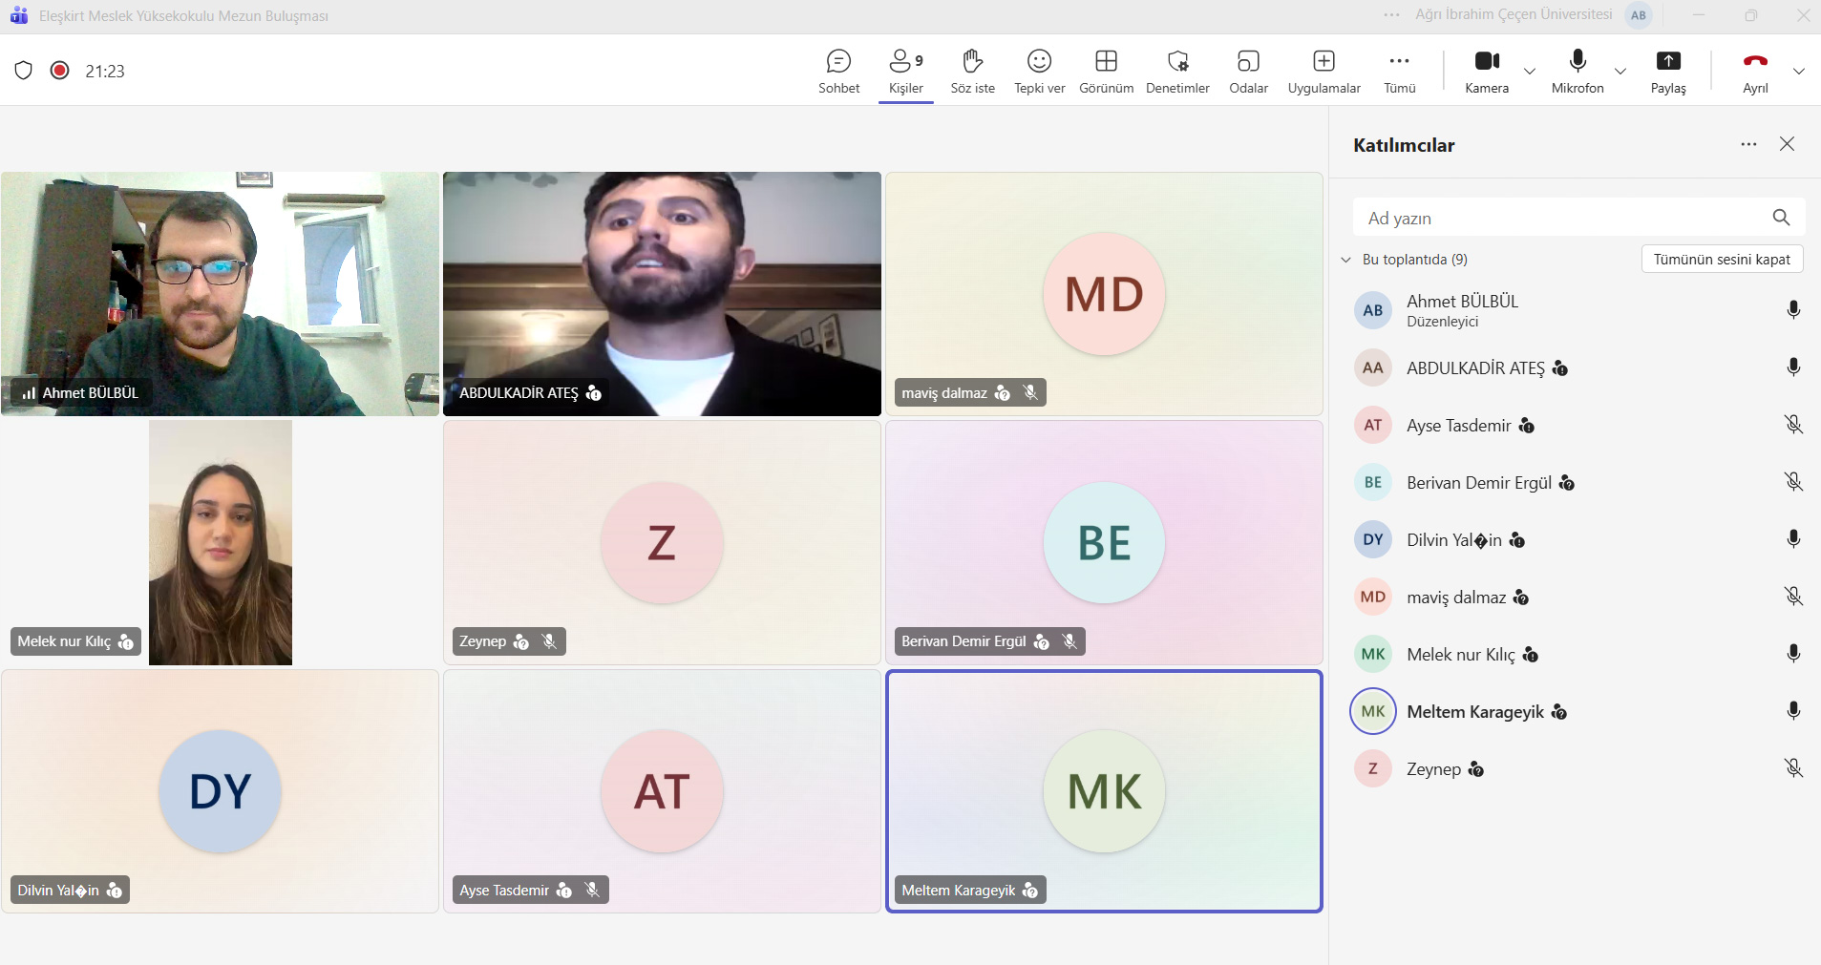Click 'Tümünün sesini kapat' button
The height and width of the screenshot is (965, 1821).
[1722, 260]
